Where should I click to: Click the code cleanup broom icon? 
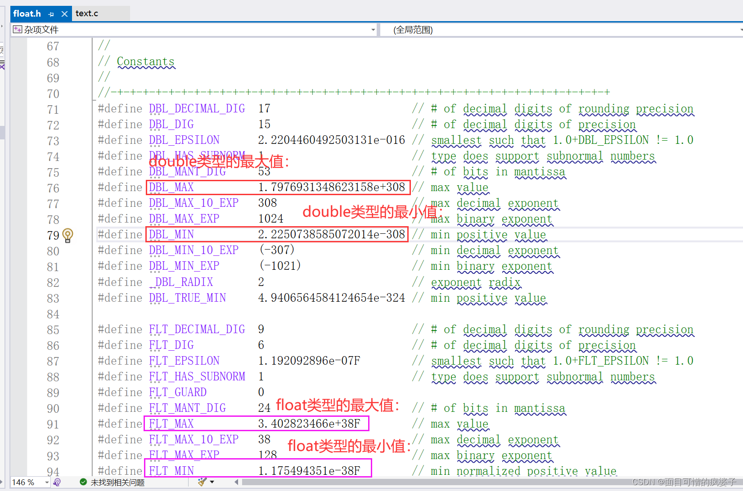tap(202, 482)
